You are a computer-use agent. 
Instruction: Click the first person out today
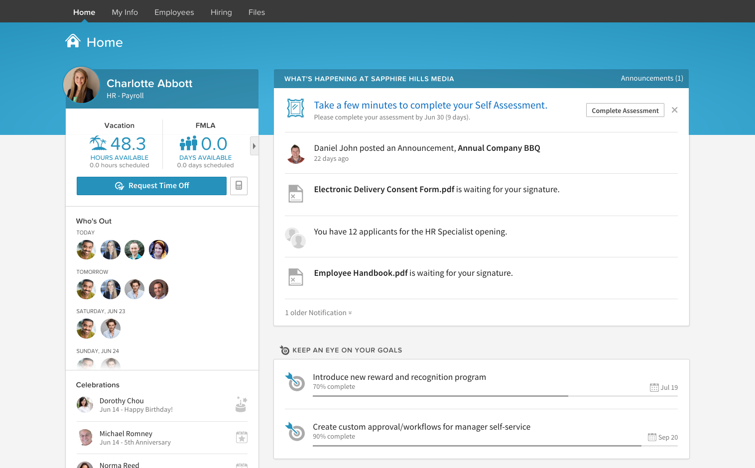point(86,250)
